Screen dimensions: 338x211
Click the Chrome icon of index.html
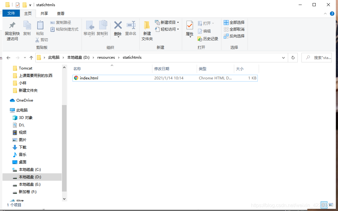pyautogui.click(x=76, y=78)
